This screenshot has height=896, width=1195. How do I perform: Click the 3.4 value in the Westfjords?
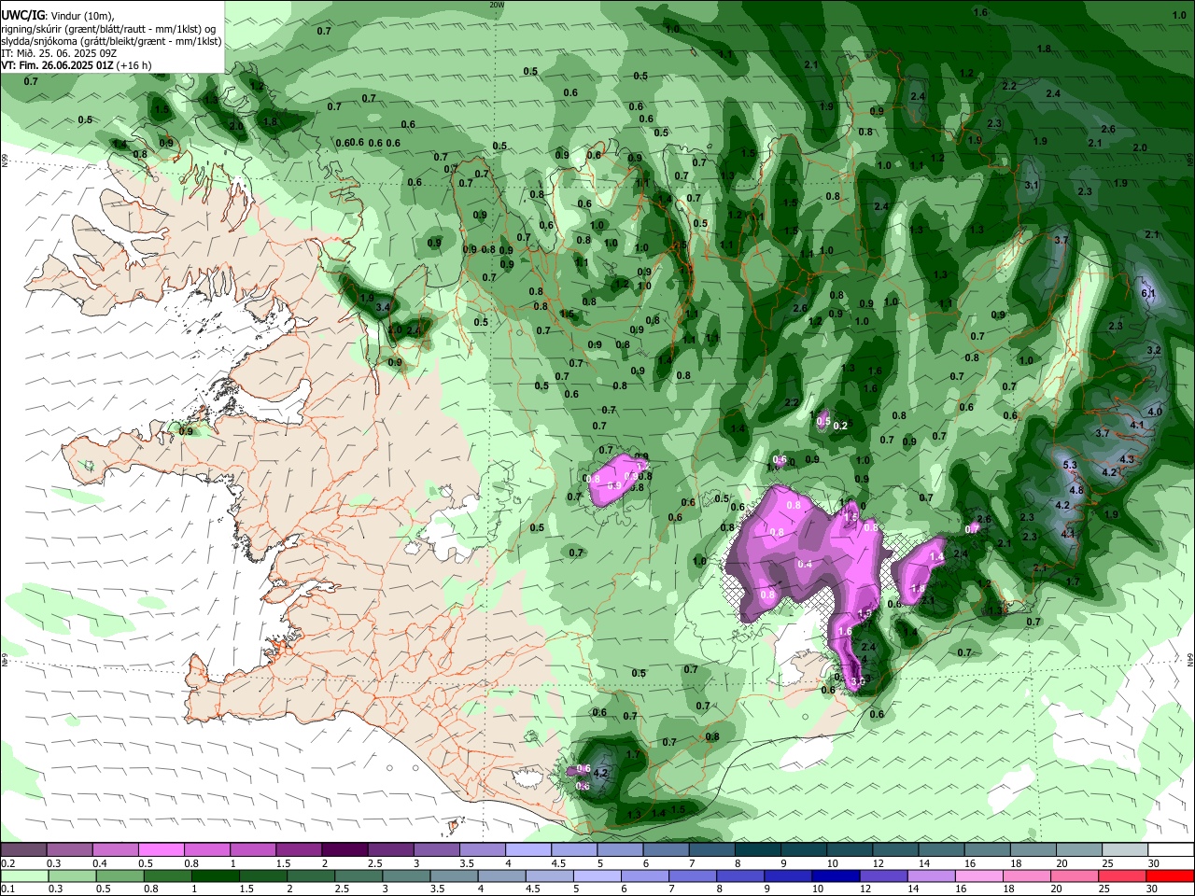pyautogui.click(x=382, y=307)
